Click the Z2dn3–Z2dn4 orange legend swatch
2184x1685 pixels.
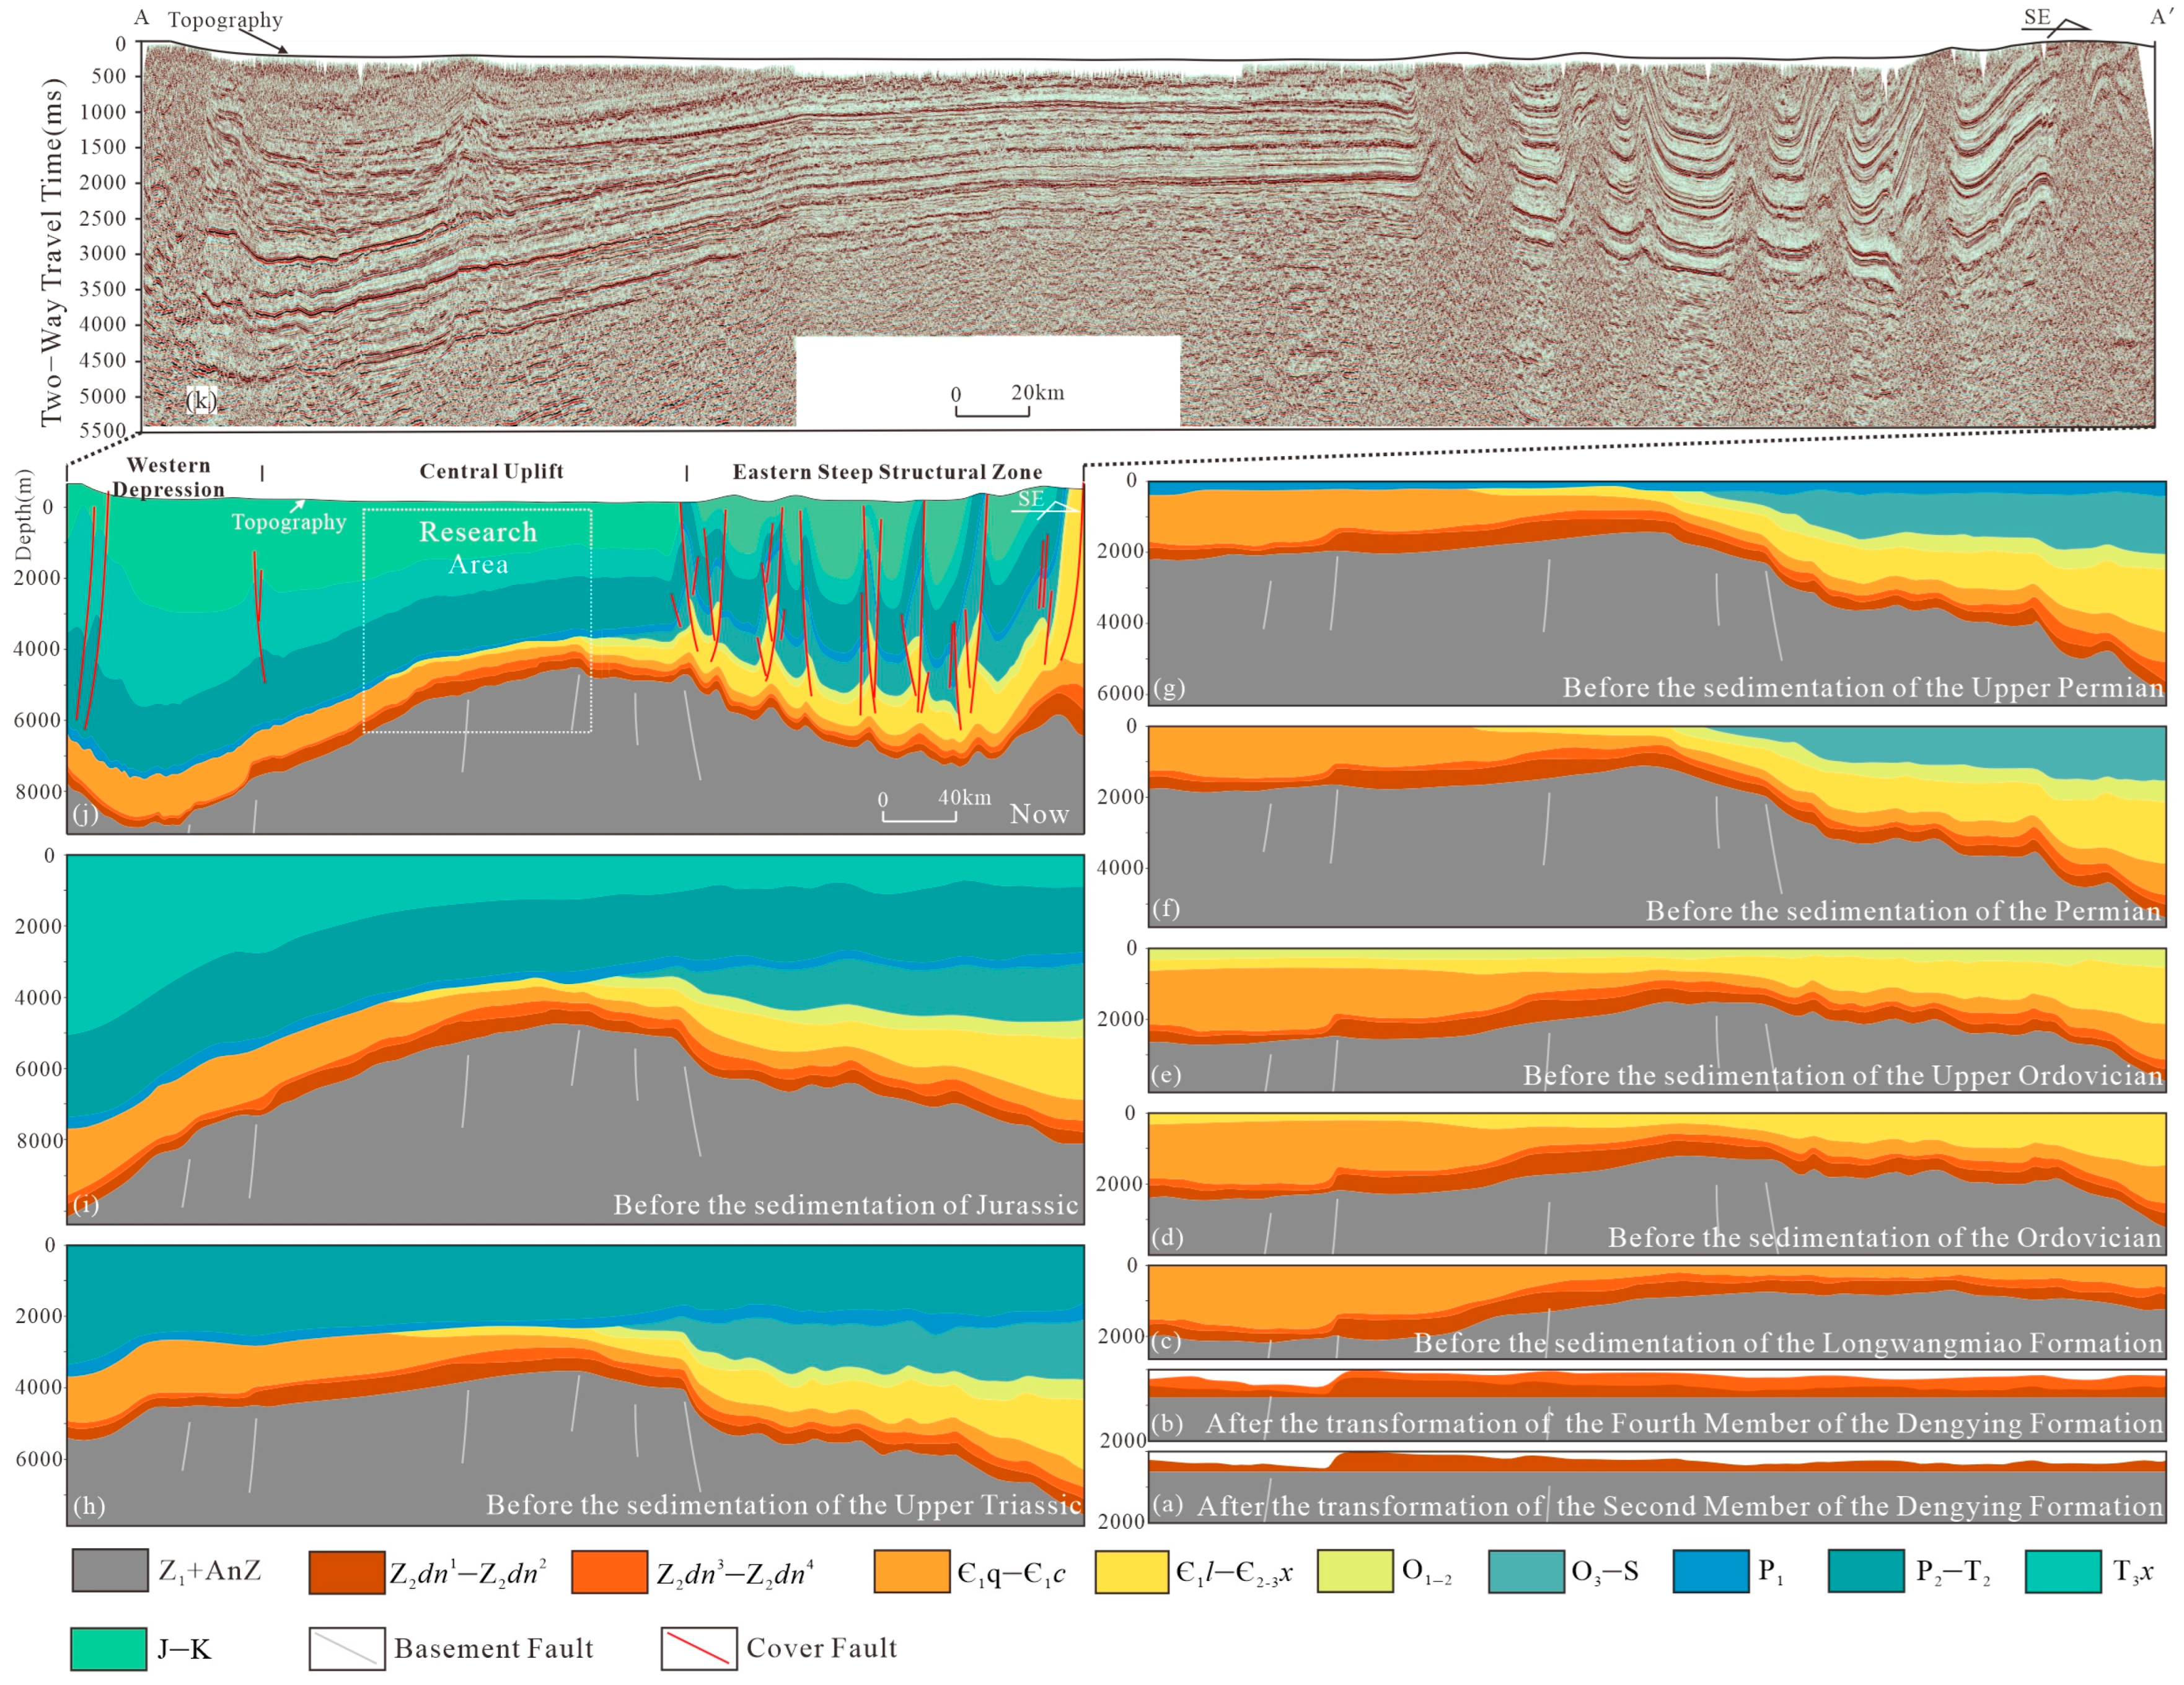(609, 1572)
